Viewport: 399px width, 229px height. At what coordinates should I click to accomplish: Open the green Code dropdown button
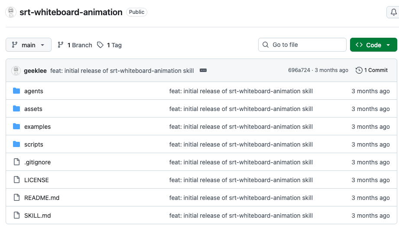(x=373, y=45)
